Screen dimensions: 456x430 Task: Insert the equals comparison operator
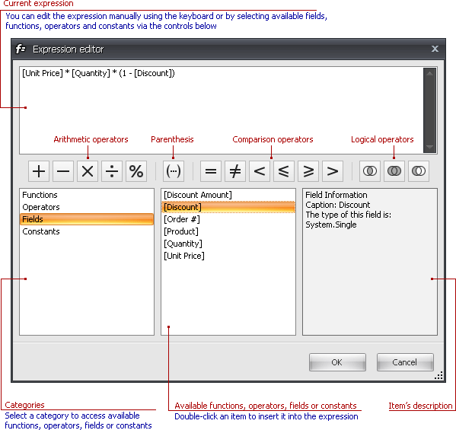pyautogui.click(x=211, y=171)
